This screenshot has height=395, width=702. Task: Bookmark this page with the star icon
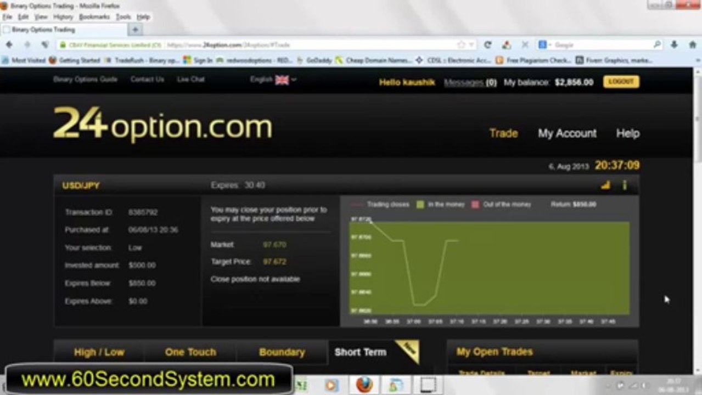(x=461, y=45)
